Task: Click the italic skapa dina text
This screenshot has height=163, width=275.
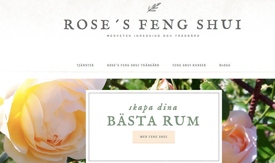Action: coord(153,107)
